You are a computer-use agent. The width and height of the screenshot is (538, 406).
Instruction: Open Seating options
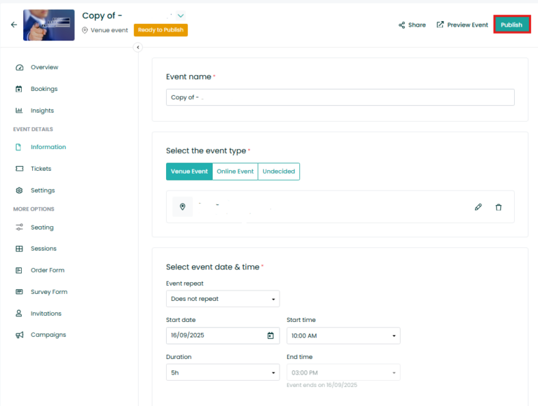point(42,227)
